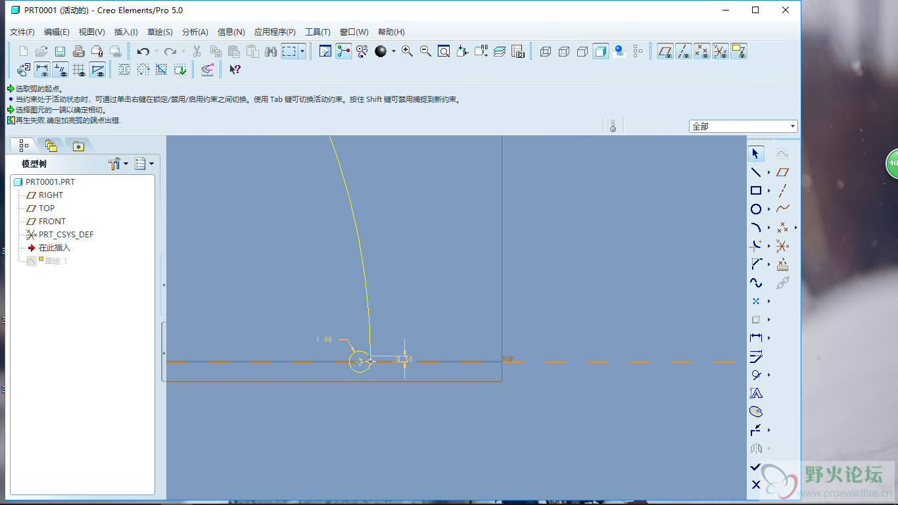The image size is (898, 505).
Task: Select the rectangle sketch tool
Action: 756,191
